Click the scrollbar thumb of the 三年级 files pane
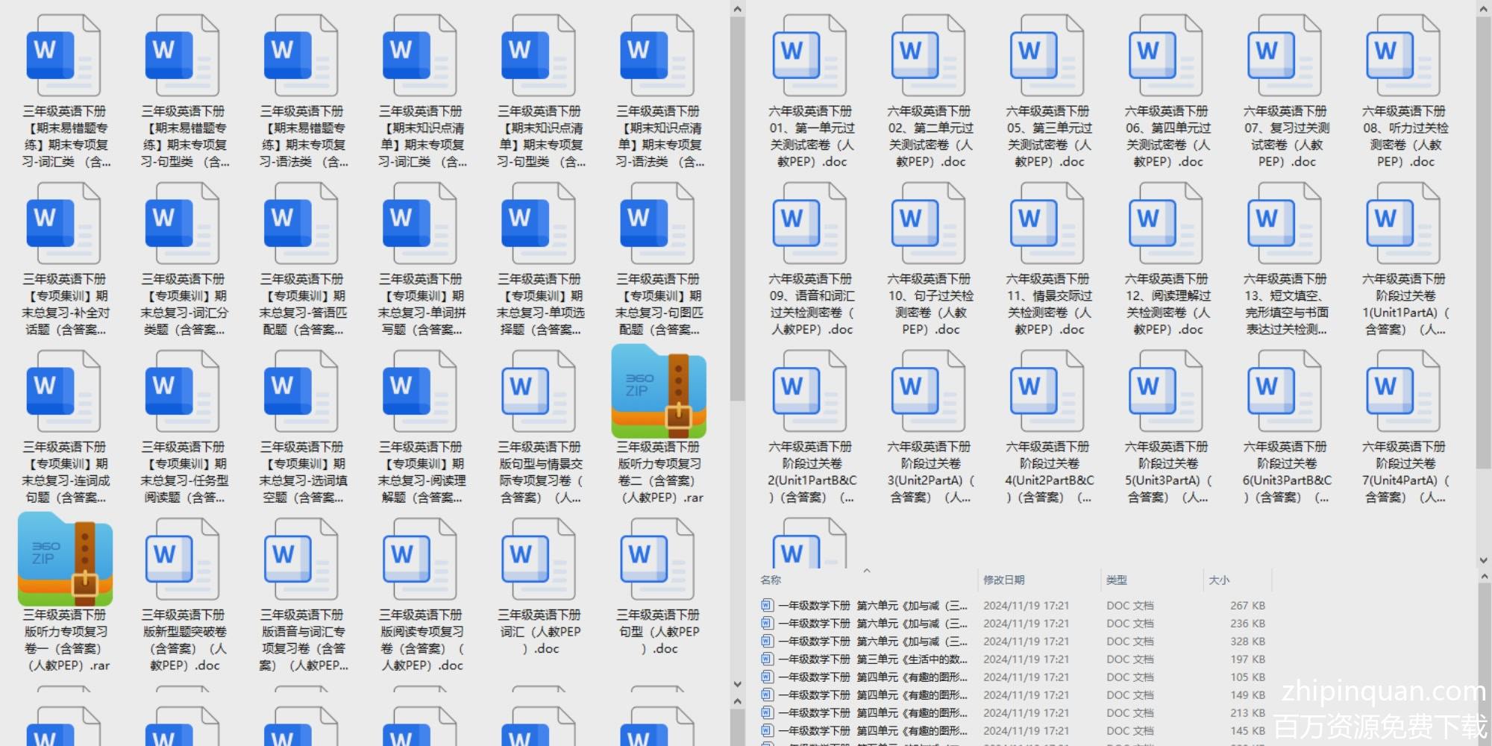This screenshot has width=1492, height=746. 737,209
